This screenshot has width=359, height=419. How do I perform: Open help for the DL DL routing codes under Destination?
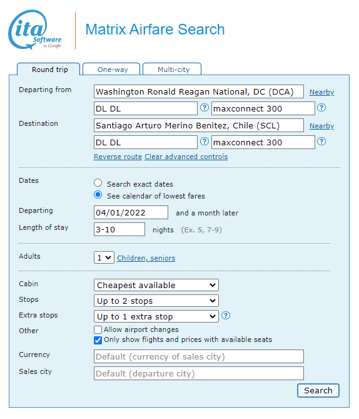click(x=205, y=142)
